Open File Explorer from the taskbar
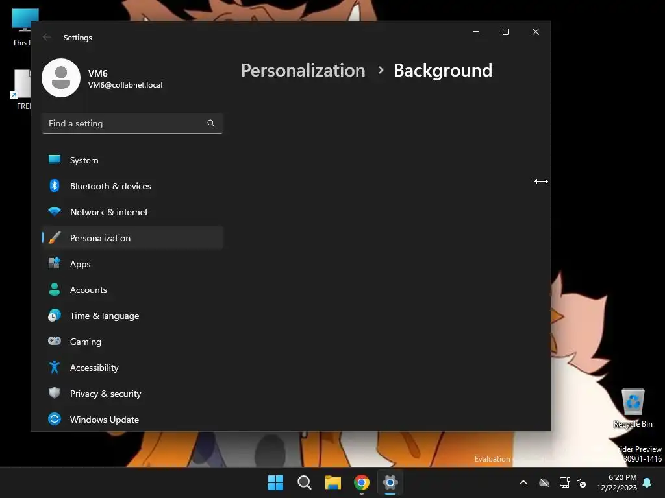The width and height of the screenshot is (665, 498). pyautogui.click(x=333, y=482)
